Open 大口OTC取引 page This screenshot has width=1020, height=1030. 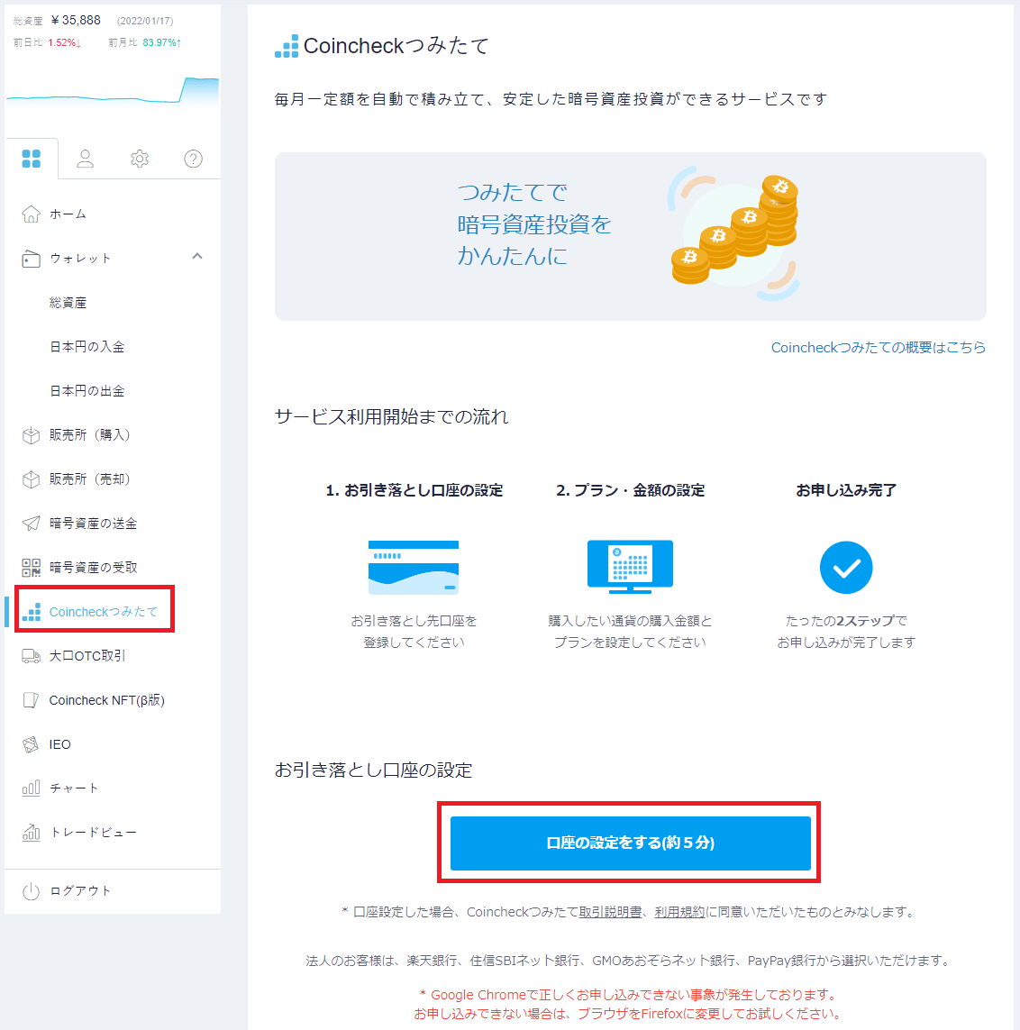[87, 655]
